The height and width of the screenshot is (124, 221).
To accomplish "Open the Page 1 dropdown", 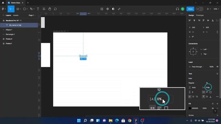I will (x=32, y=15).
